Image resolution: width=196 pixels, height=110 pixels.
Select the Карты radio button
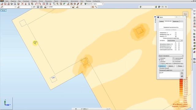click(159, 60)
